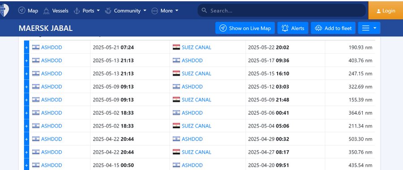Viewport: 403px width, 170px height.
Task: Expand the row arriving 2025-05-17 09:36
Action: [26, 60]
